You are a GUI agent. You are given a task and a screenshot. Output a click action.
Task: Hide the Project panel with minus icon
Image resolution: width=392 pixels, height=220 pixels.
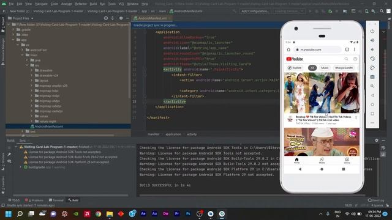coord(127,18)
